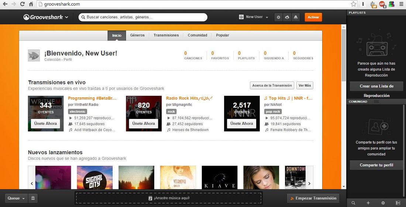Click the Favoritos count stat
Image resolution: width=406 pixels, height=207 pixels.
[220, 55]
